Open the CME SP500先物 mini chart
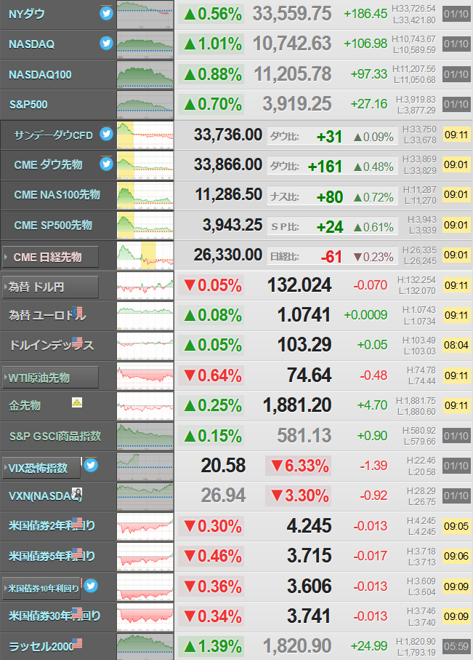 (x=145, y=225)
